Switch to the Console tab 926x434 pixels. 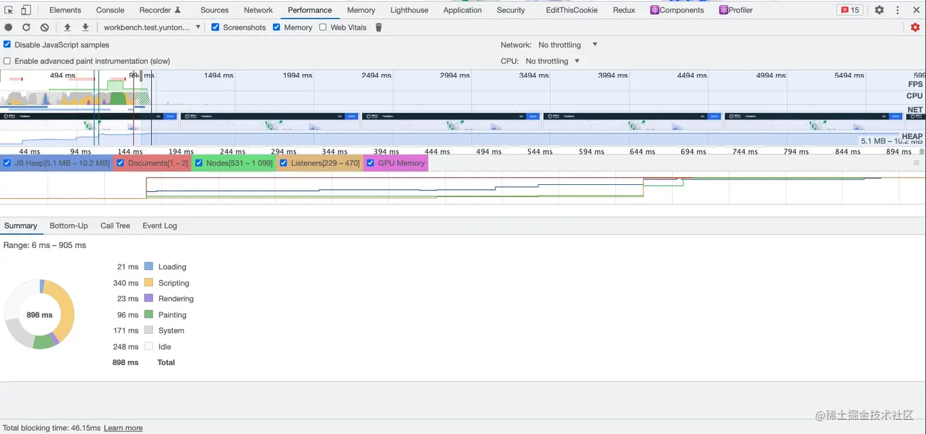pyautogui.click(x=110, y=10)
